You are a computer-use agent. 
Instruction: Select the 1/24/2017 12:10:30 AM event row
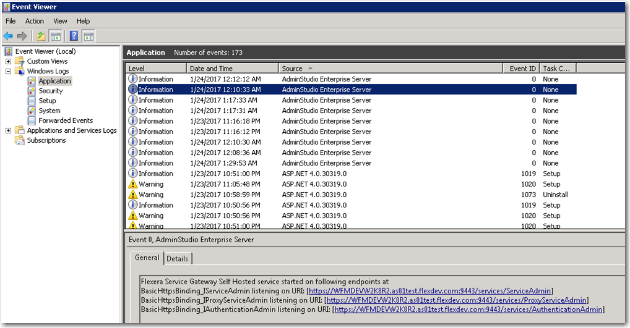click(x=352, y=142)
